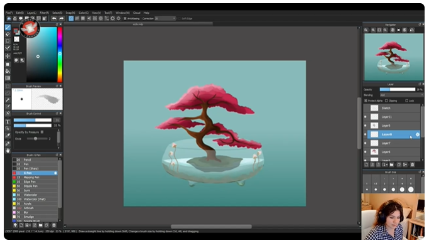
Task: Open the Cloud menu
Action: [137, 13]
